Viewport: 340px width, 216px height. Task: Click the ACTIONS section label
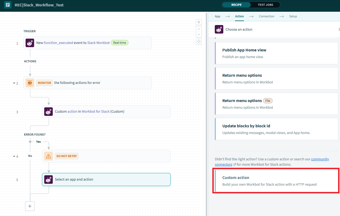(30, 61)
